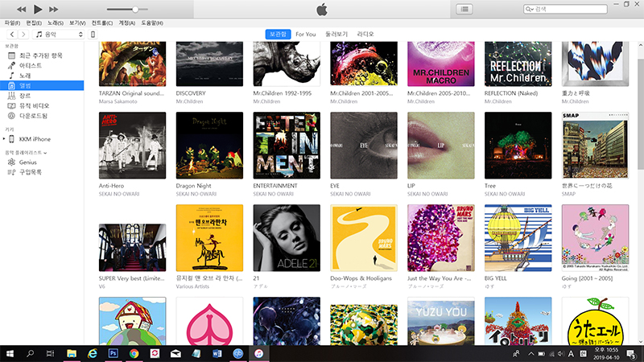Screen dimensions: 644x362
Task: Open the Up Next list button
Action: [464, 9]
